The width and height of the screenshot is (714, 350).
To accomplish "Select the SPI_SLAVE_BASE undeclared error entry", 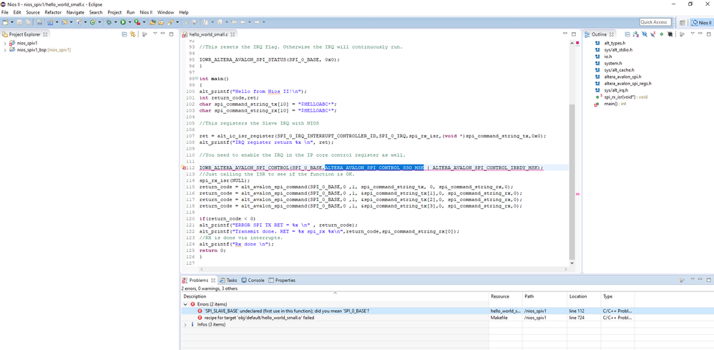I will tap(286, 311).
